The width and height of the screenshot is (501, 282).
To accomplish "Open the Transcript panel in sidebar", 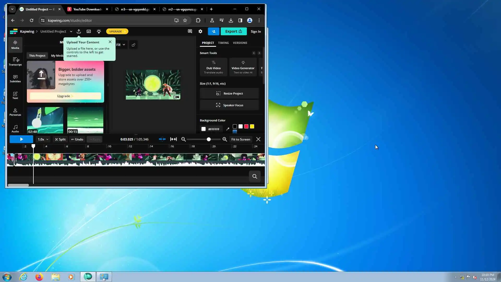I will point(15,62).
